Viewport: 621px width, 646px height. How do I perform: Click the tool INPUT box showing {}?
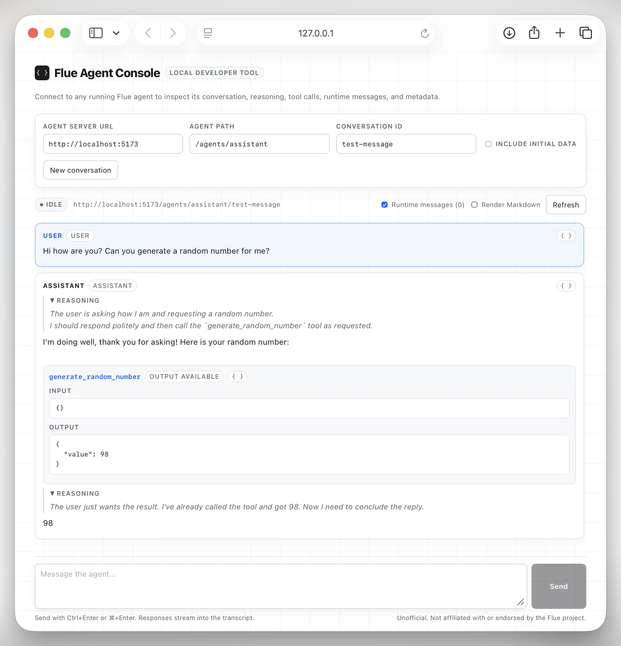coord(309,408)
